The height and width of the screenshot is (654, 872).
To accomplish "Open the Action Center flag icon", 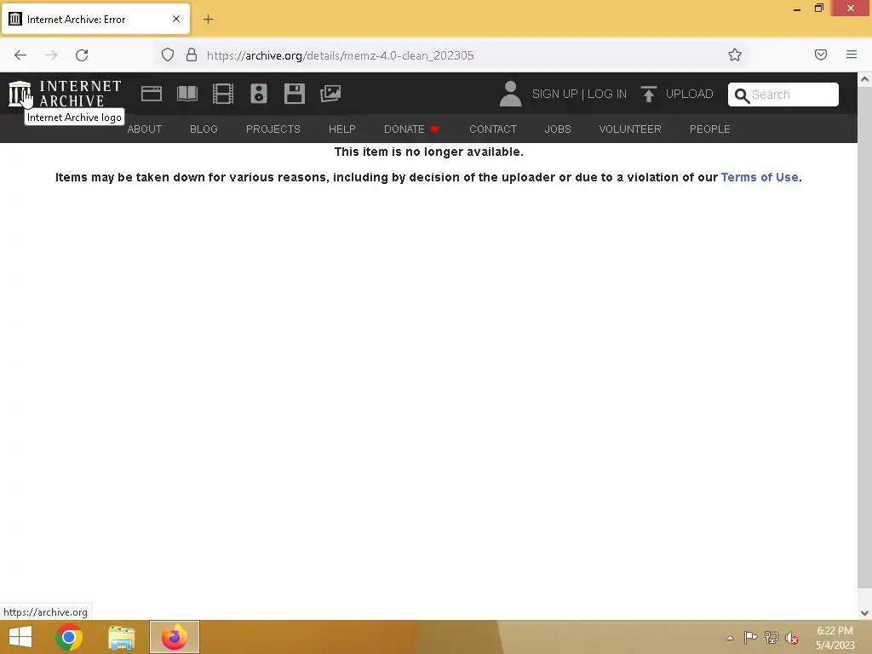I will 750,637.
